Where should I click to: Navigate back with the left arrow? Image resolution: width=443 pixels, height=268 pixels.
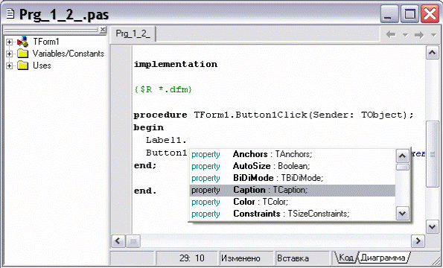[391, 35]
